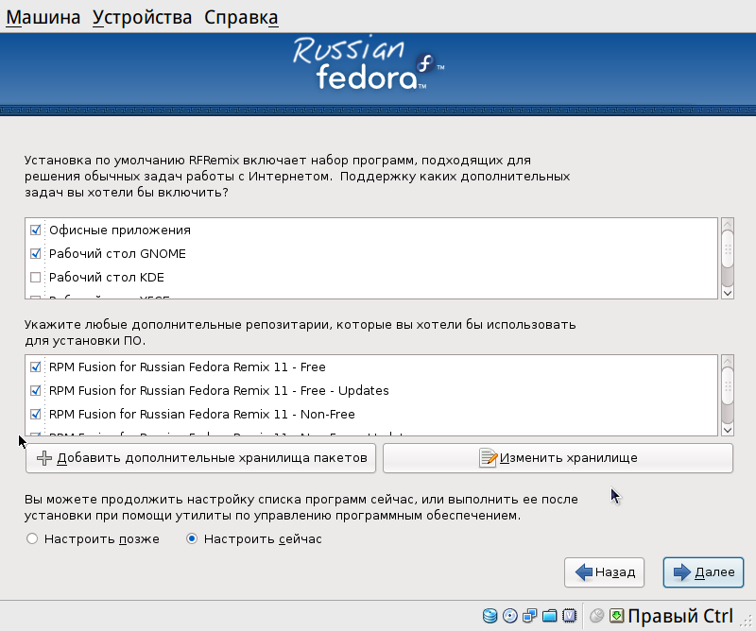Select row text ending Free - Updates
The height and width of the screenshot is (631, 756).
(219, 390)
